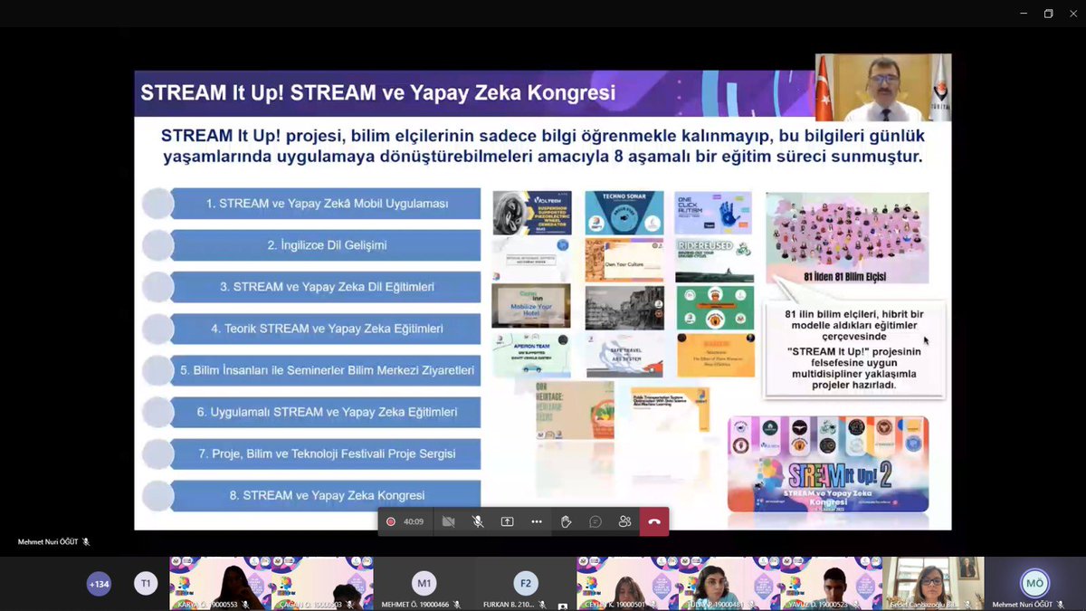Viewport: 1086px width, 611px height.
Task: Select the YAVUZ D. participant video tile
Action: point(831,583)
